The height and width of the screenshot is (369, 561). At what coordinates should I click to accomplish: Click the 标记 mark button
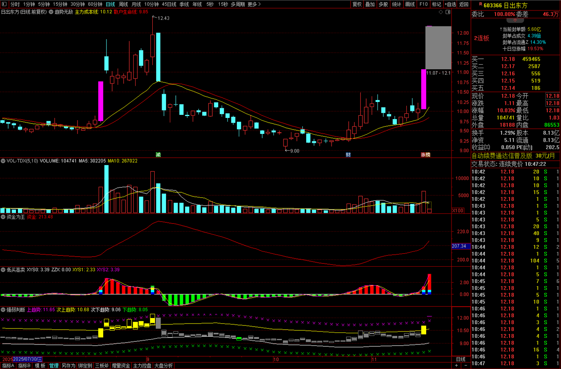tap(437, 4)
